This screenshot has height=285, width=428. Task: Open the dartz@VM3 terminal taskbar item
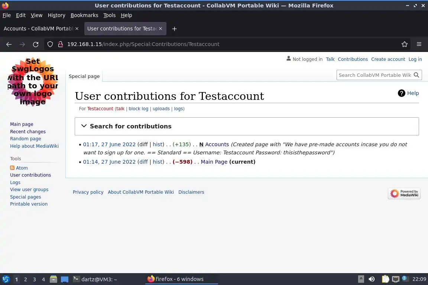(x=95, y=279)
